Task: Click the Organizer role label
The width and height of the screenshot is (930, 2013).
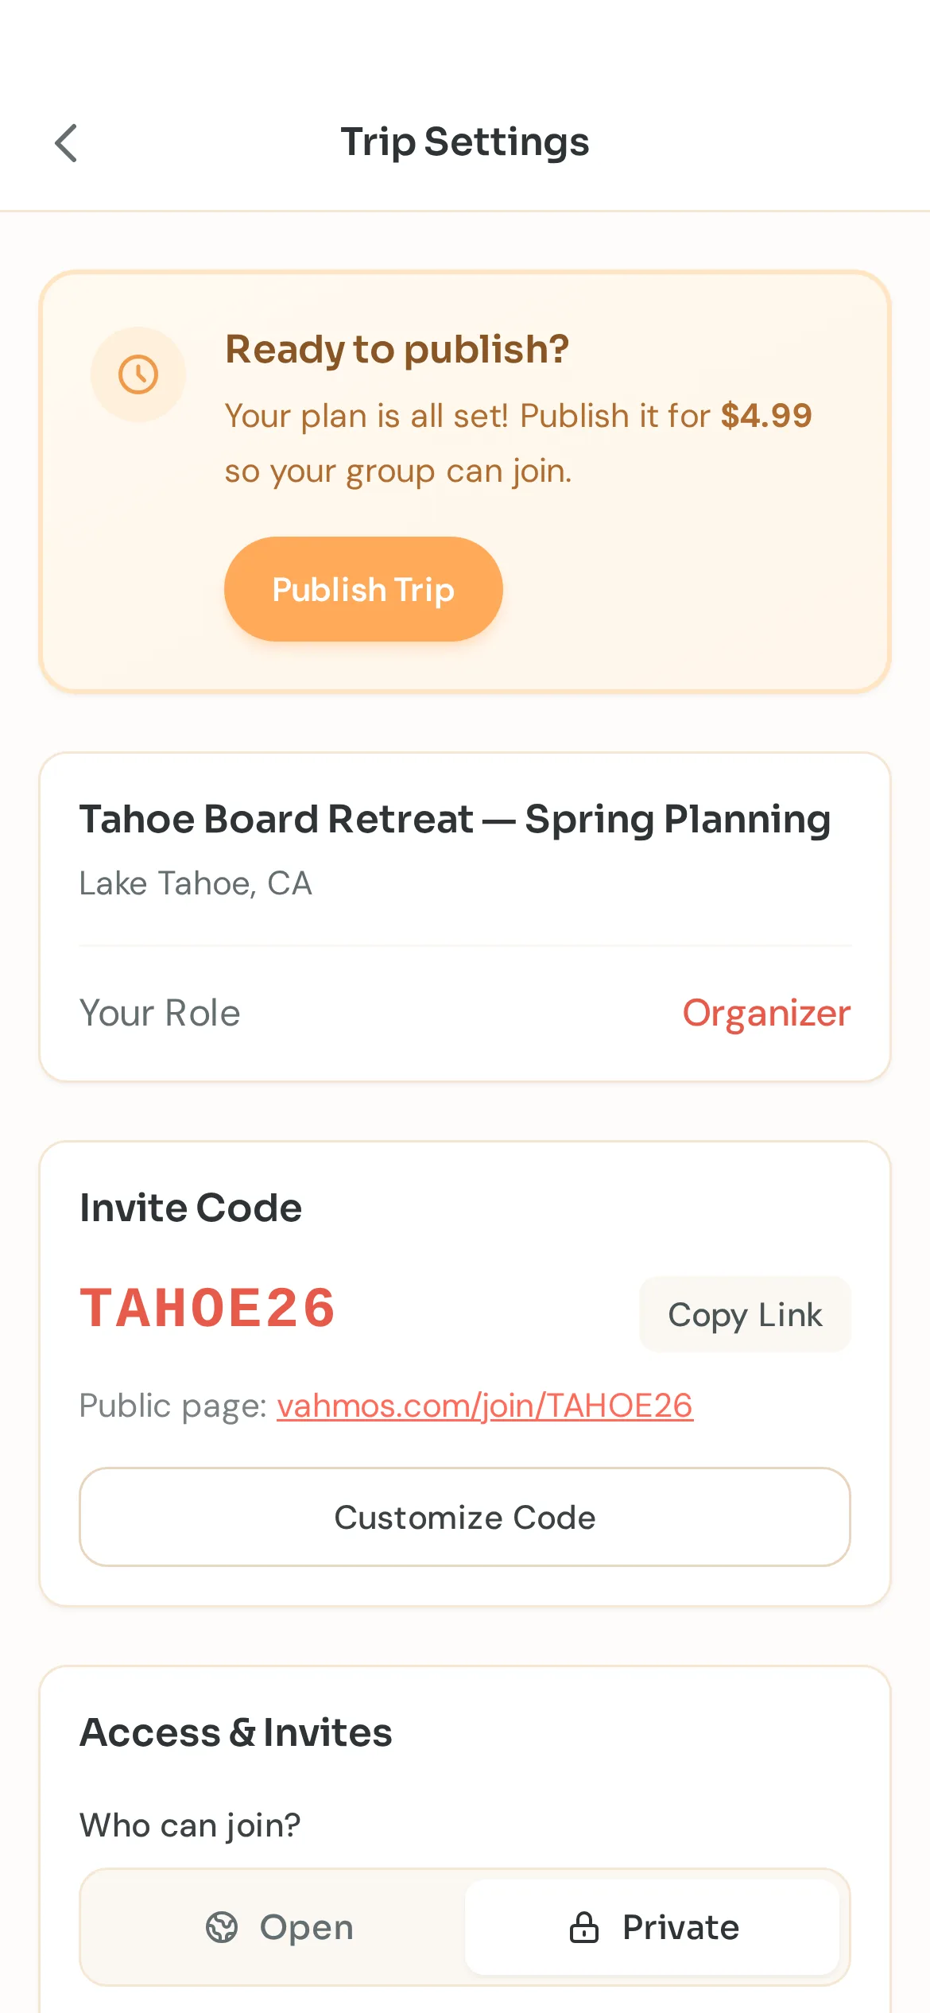Action: (x=765, y=1012)
